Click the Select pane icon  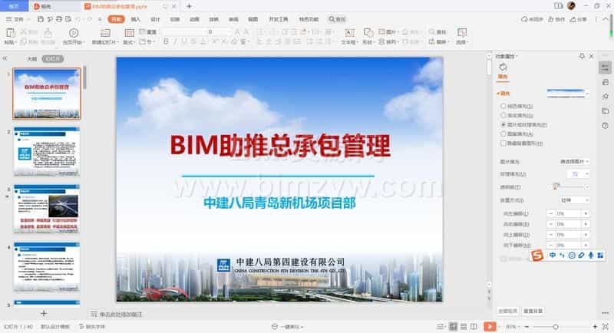tap(462, 33)
